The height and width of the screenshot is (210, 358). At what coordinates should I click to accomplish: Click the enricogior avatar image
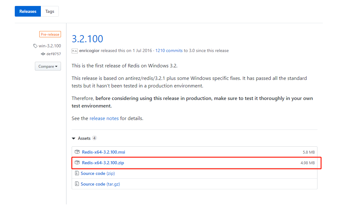tap(75, 51)
